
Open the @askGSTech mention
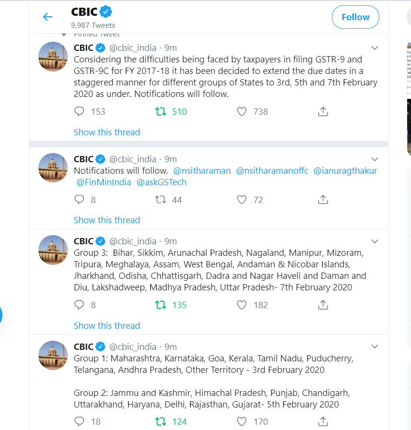tap(161, 182)
